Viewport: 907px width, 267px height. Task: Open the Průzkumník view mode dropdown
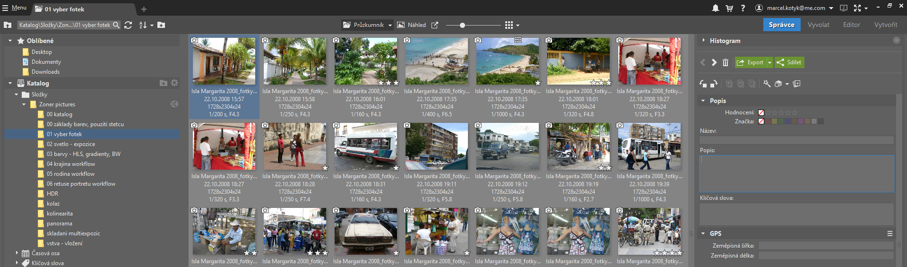[390, 25]
